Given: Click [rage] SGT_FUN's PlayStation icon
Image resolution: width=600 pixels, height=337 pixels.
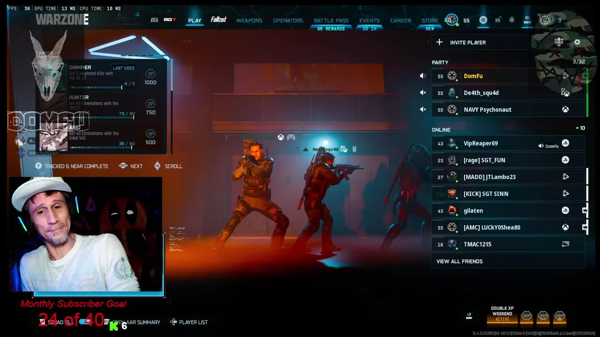Looking at the screenshot, I should [x=565, y=160].
